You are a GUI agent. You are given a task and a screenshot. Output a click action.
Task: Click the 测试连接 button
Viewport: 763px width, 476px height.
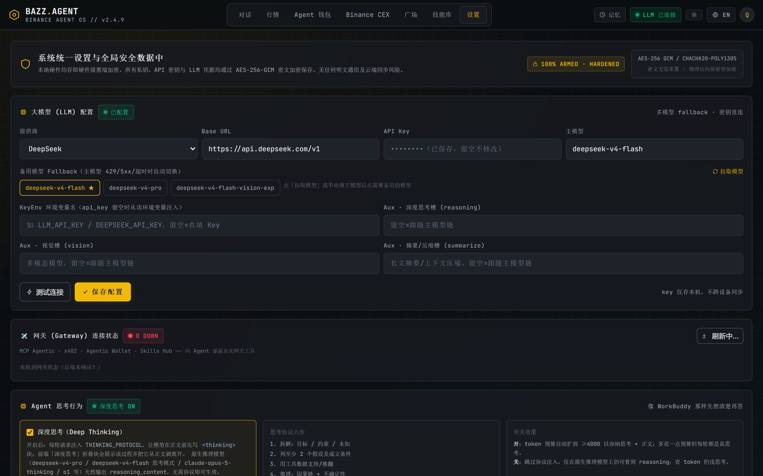(45, 292)
